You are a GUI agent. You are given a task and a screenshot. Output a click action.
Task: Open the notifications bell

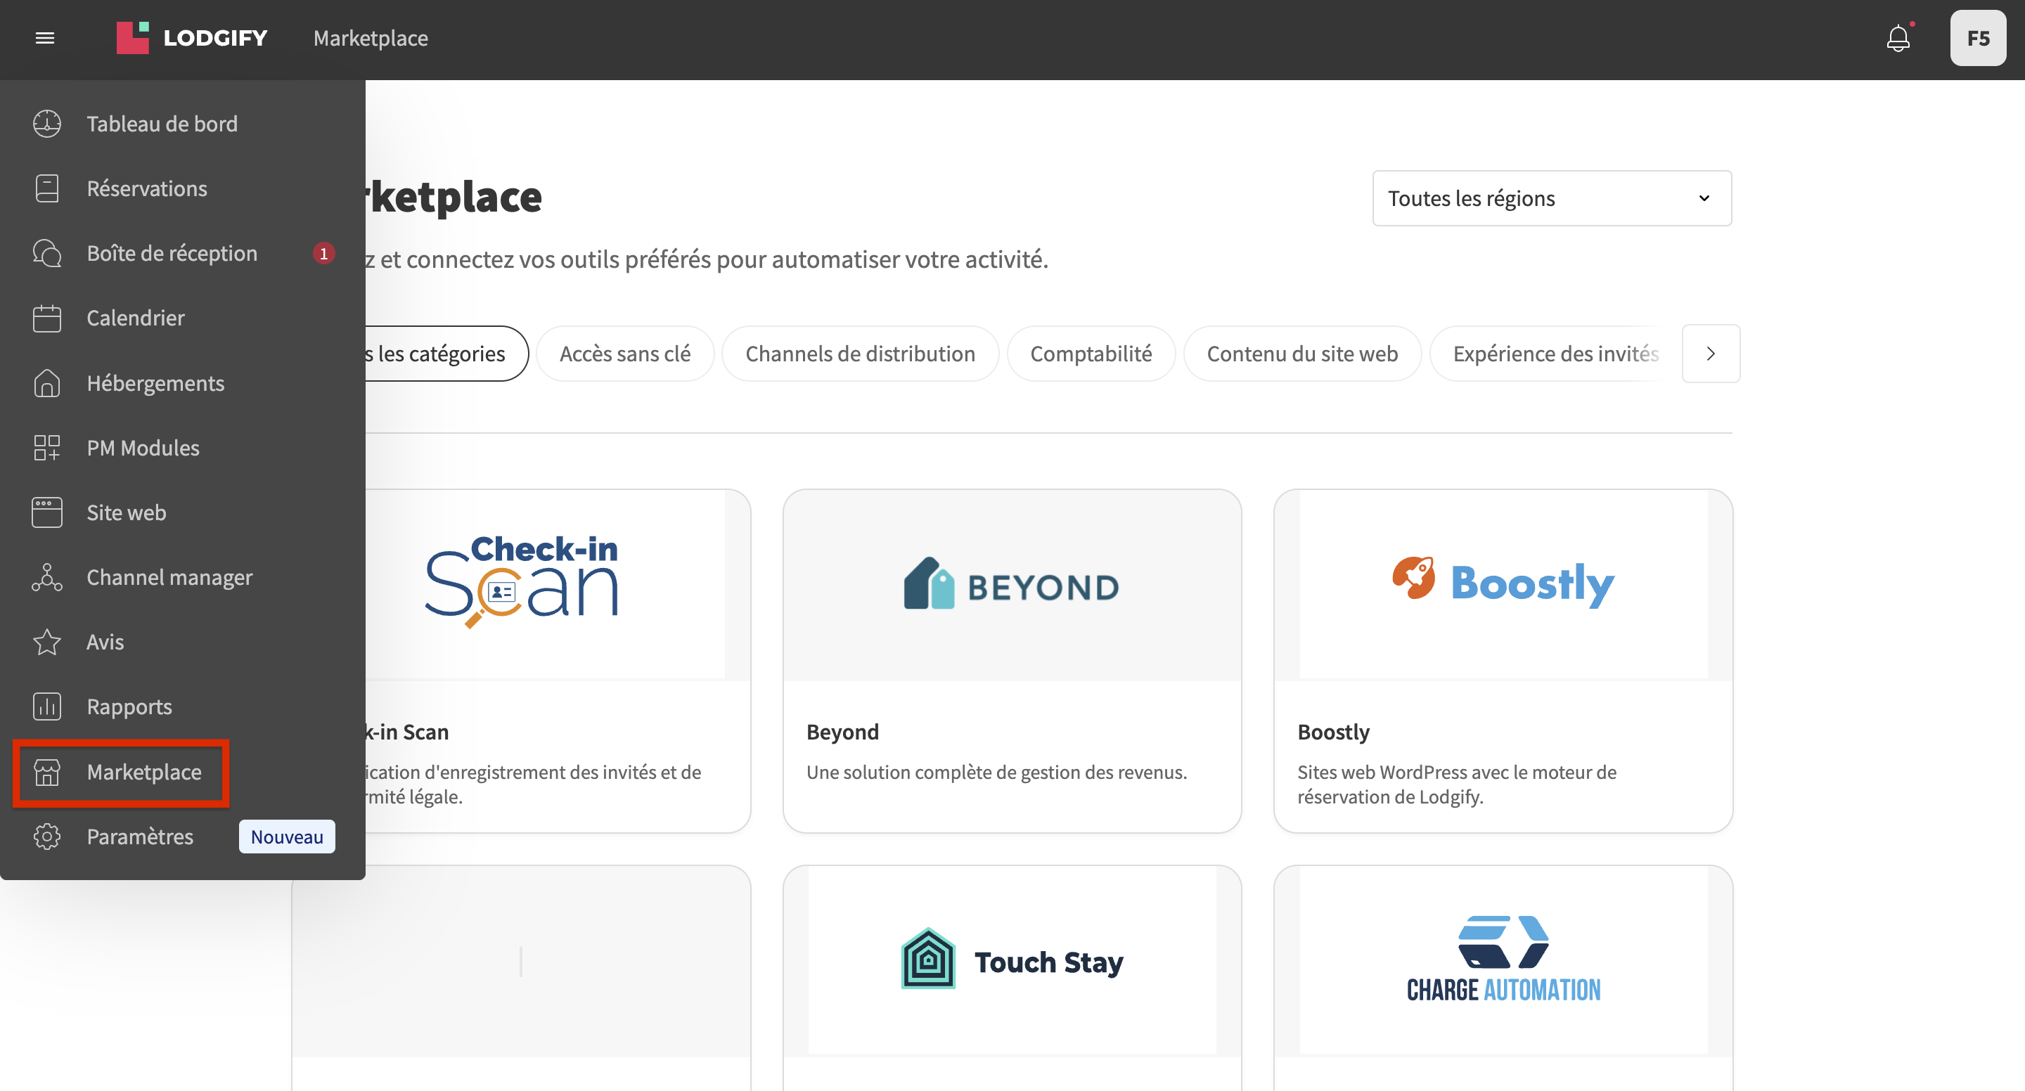pos(1898,38)
